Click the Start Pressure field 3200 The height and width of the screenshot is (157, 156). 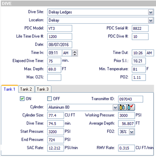(55, 132)
